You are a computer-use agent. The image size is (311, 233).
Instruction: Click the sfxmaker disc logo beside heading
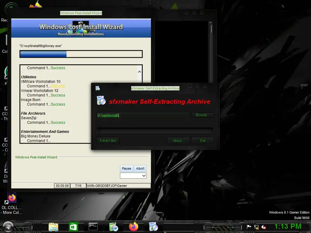point(101,100)
